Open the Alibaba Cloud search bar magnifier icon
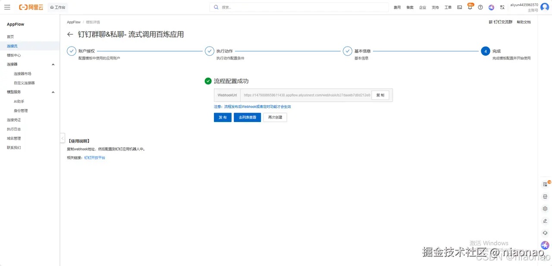This screenshot has width=552, height=266. click(216, 7)
